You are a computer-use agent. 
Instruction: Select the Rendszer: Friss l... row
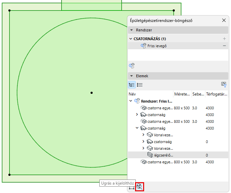tap(178, 101)
